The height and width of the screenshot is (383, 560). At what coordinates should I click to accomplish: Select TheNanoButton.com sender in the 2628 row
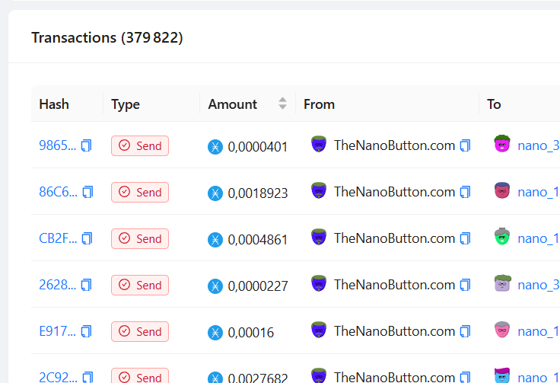(394, 285)
